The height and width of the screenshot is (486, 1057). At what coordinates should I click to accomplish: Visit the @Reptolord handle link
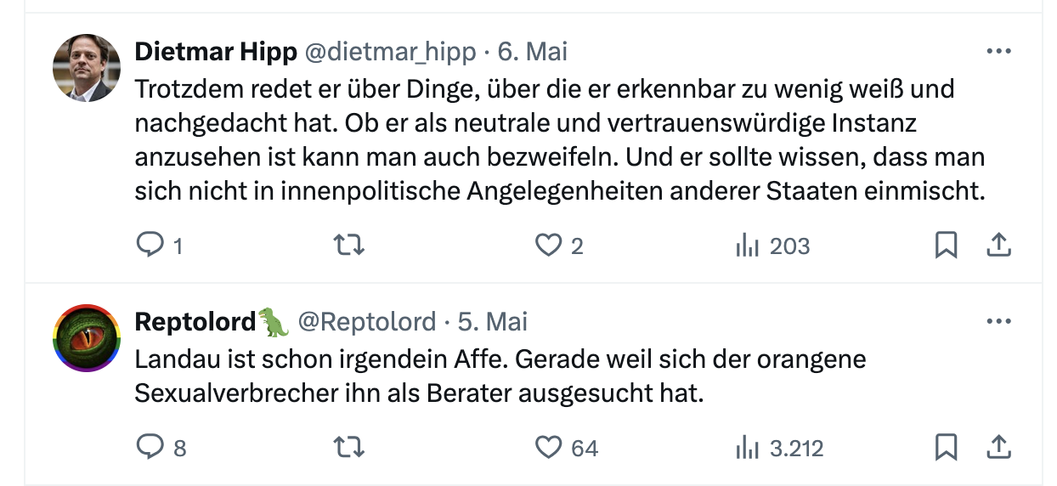366,322
